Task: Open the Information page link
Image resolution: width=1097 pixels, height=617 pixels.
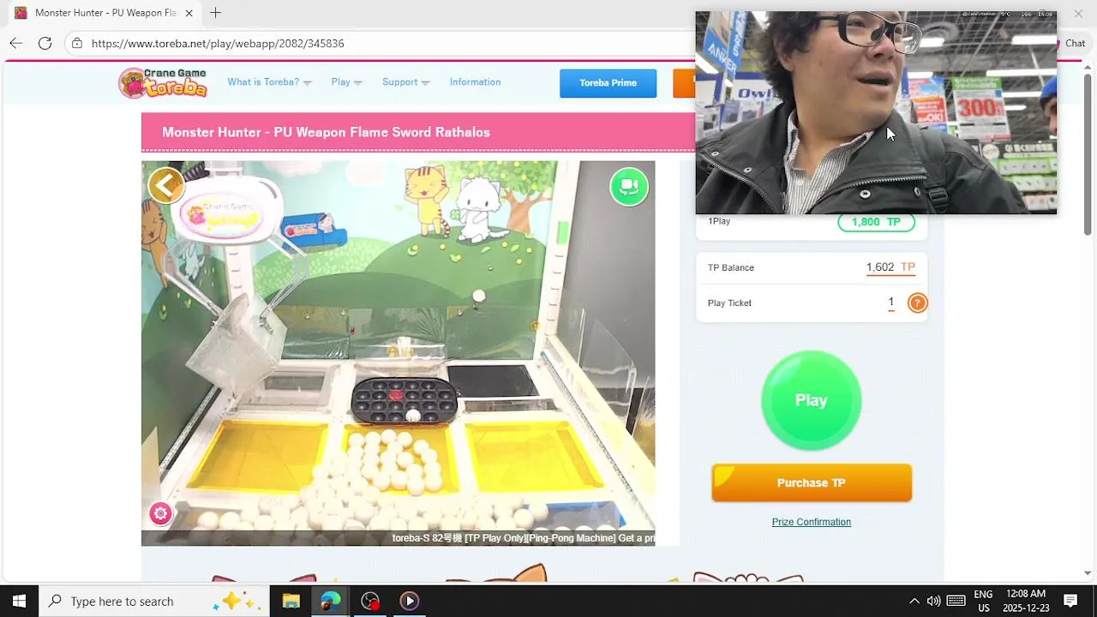Action: pos(475,82)
